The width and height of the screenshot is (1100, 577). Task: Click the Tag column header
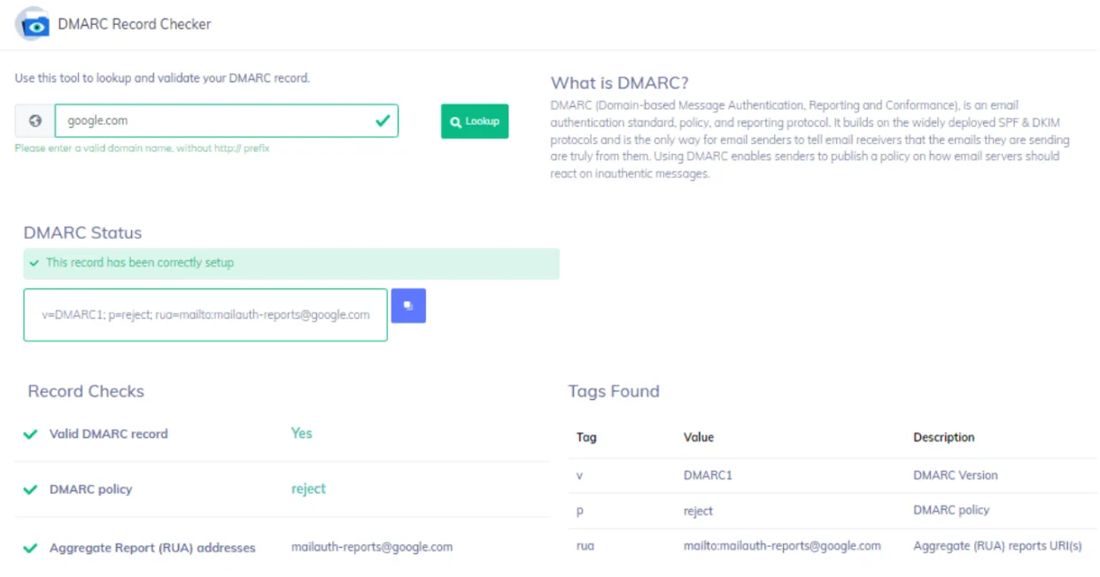click(x=586, y=437)
